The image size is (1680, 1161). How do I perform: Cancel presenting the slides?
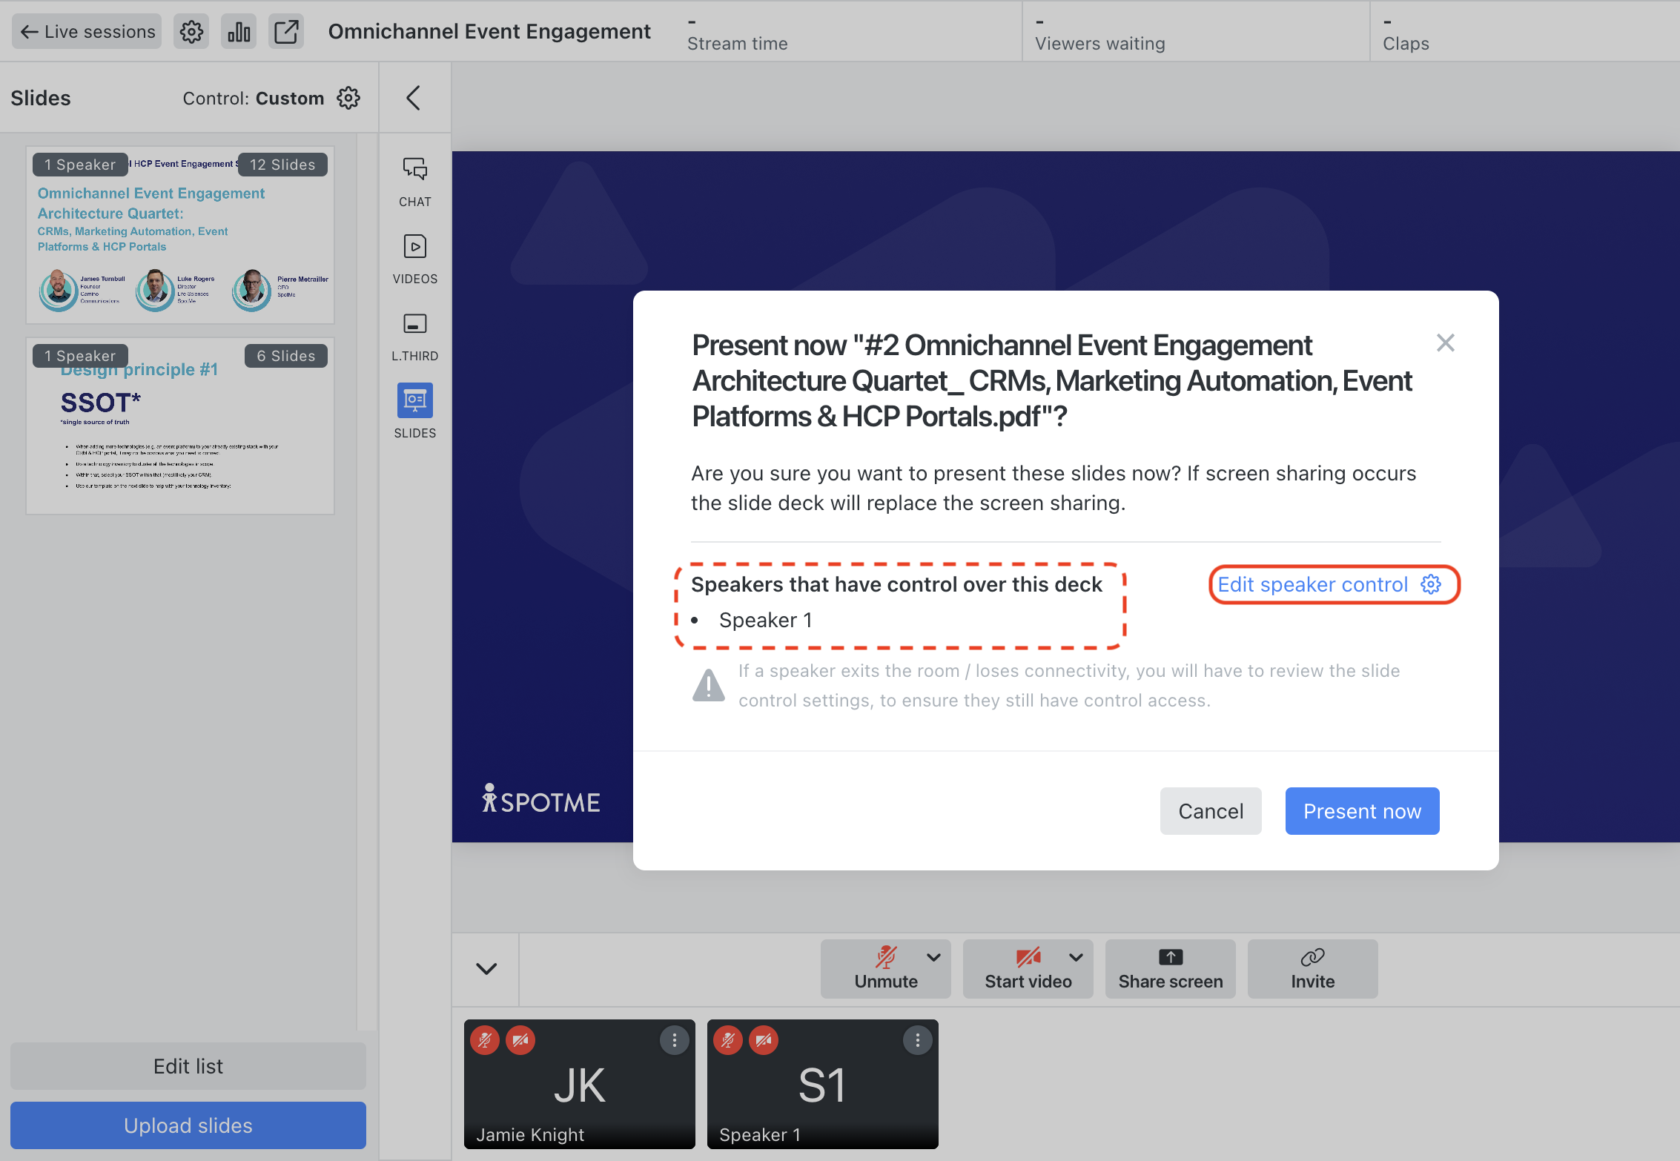point(1211,811)
